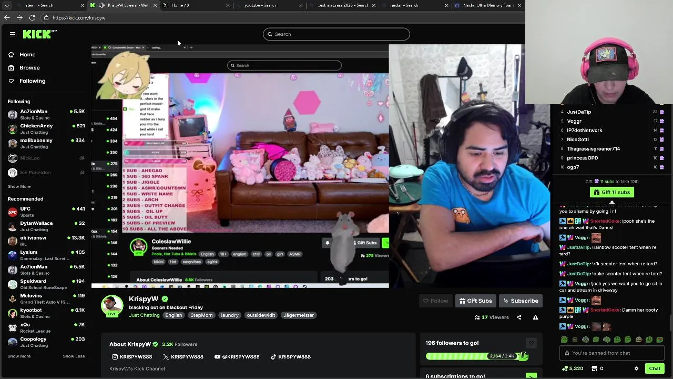Open DylanWallace recommended channel
The image size is (673, 379).
pos(46,226)
